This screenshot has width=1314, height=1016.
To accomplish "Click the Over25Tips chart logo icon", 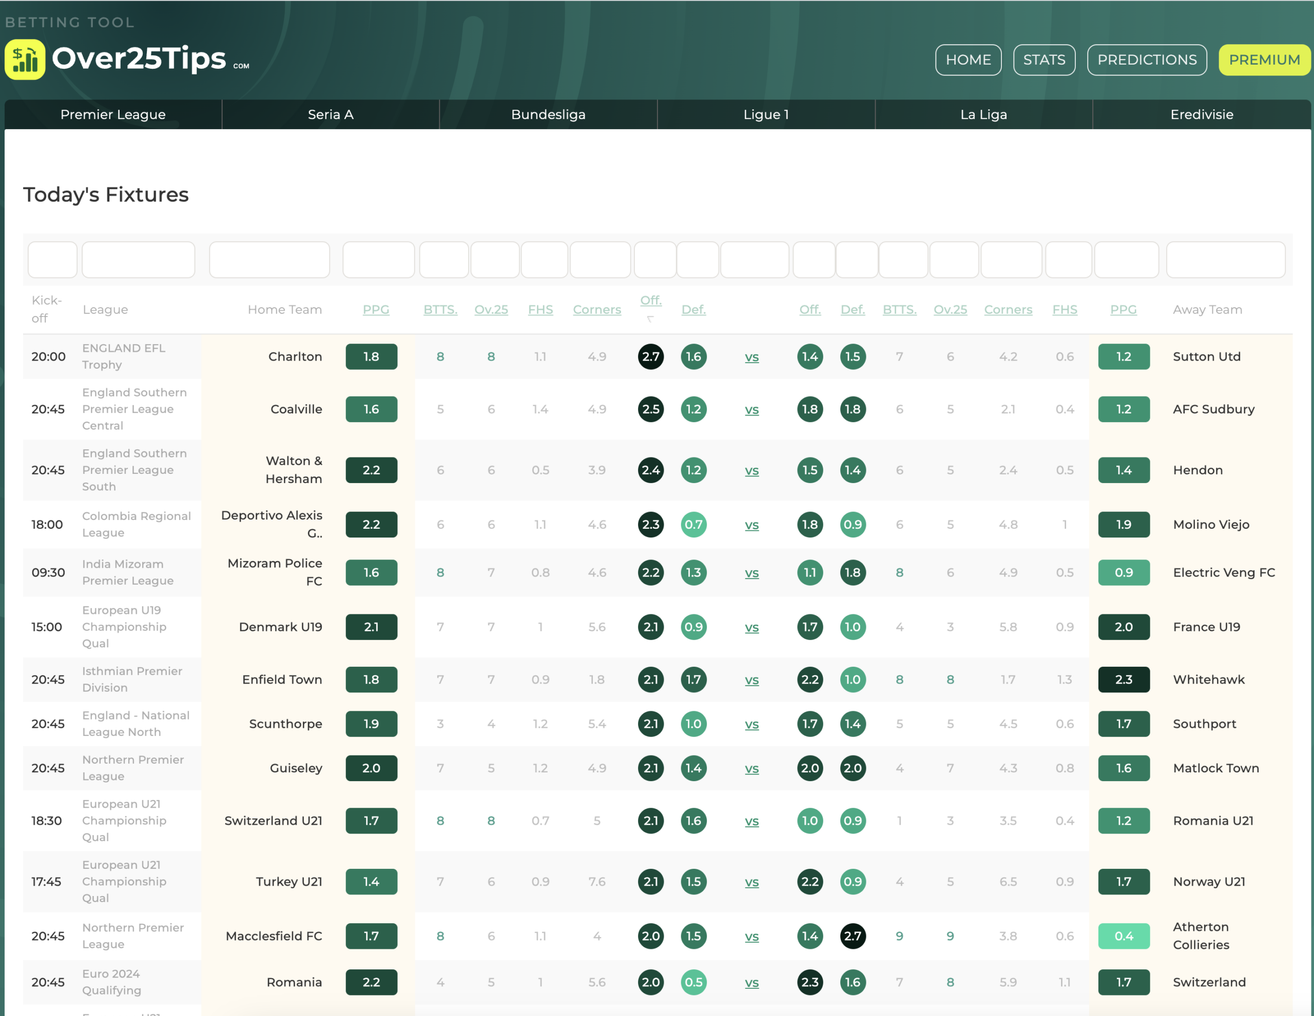I will coord(25,59).
